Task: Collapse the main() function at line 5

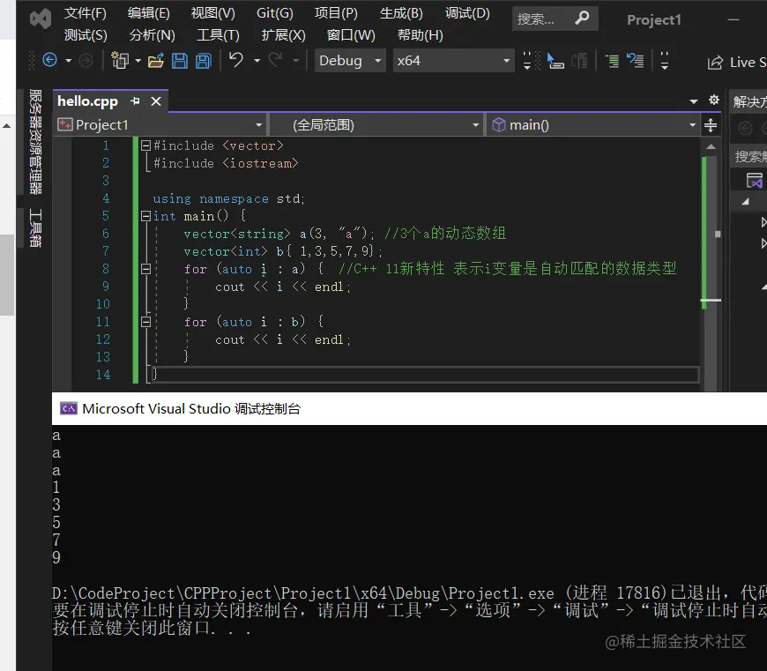Action: (145, 216)
